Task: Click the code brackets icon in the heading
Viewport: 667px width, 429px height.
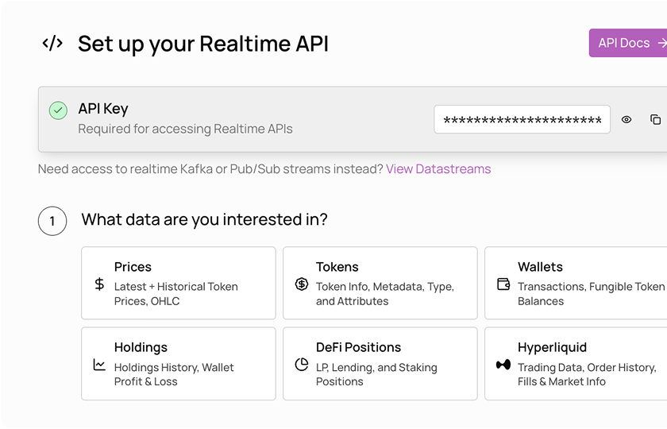Action: pyautogui.click(x=52, y=43)
